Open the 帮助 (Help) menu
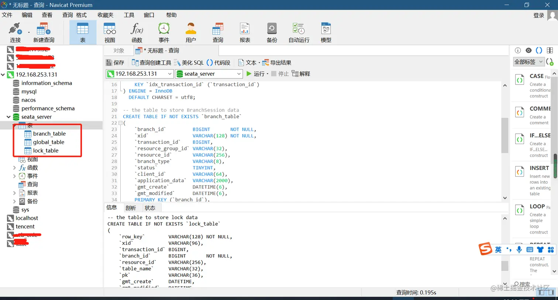Image resolution: width=558 pixels, height=300 pixels. pos(171,15)
